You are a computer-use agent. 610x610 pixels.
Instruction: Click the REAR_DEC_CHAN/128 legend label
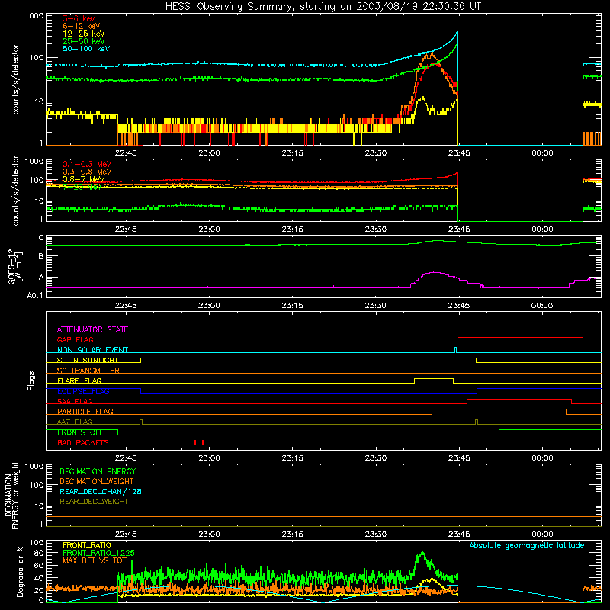coord(101,491)
